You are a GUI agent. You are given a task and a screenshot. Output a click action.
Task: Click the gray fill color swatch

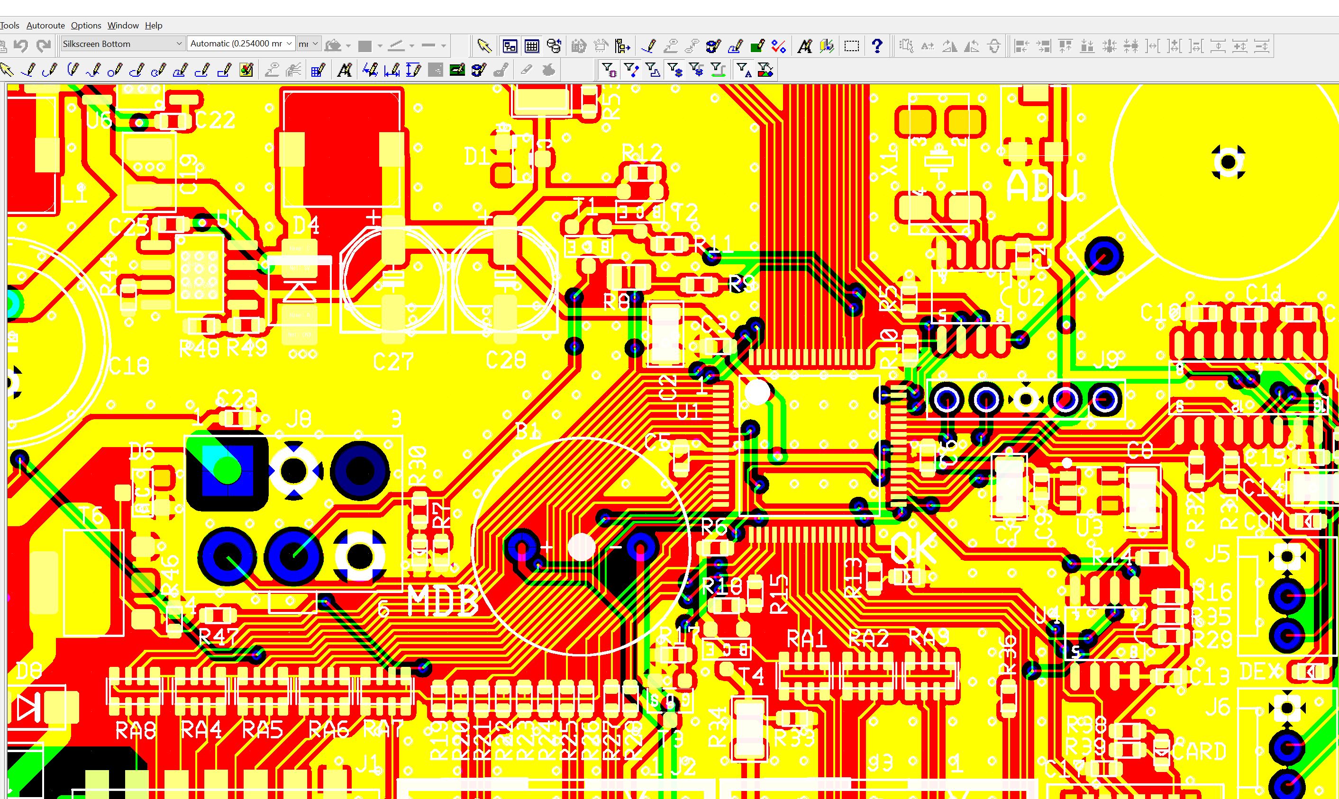365,46
